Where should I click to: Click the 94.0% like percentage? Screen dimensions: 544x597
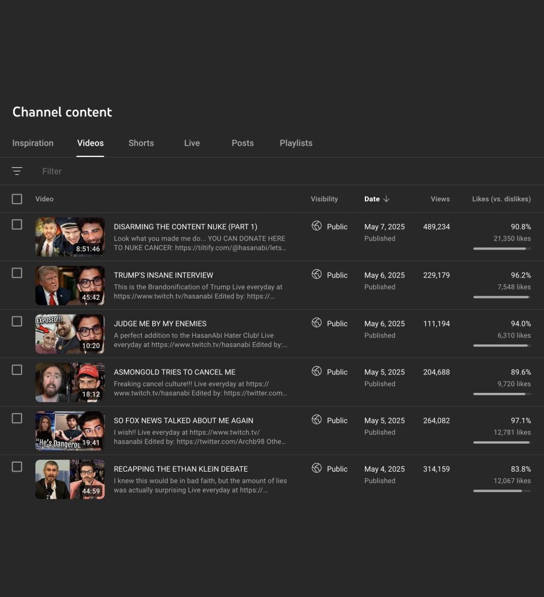pyautogui.click(x=521, y=323)
